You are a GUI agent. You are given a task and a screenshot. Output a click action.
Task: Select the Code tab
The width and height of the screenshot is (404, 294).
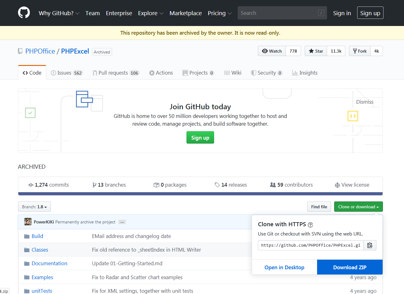coord(32,73)
